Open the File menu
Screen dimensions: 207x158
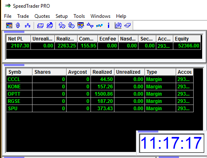point(8,16)
